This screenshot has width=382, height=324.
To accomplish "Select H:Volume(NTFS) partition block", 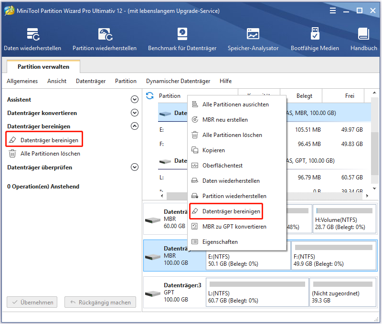I will point(344,219).
